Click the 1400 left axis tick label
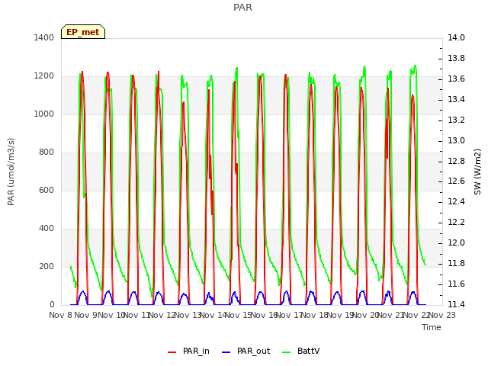The width and height of the screenshot is (488, 366). [x=44, y=37]
